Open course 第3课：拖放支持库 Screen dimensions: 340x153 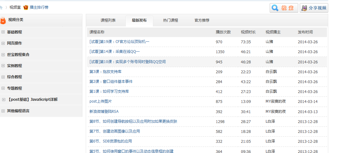pos(105,72)
